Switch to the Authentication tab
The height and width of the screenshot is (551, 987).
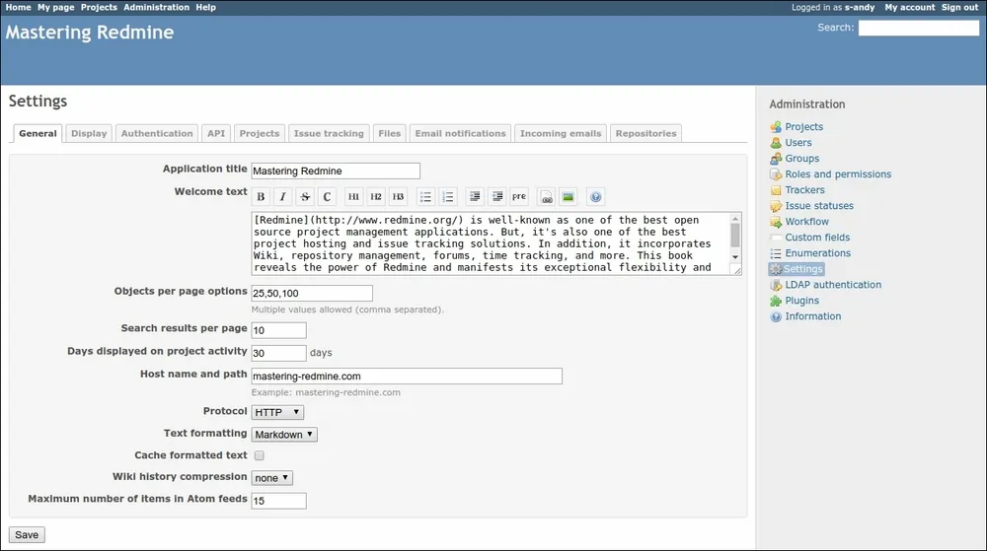[x=157, y=133]
